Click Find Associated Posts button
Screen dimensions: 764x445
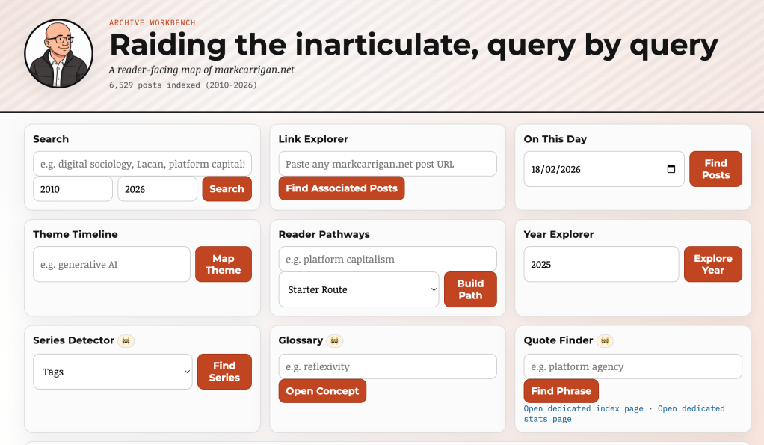pos(341,188)
